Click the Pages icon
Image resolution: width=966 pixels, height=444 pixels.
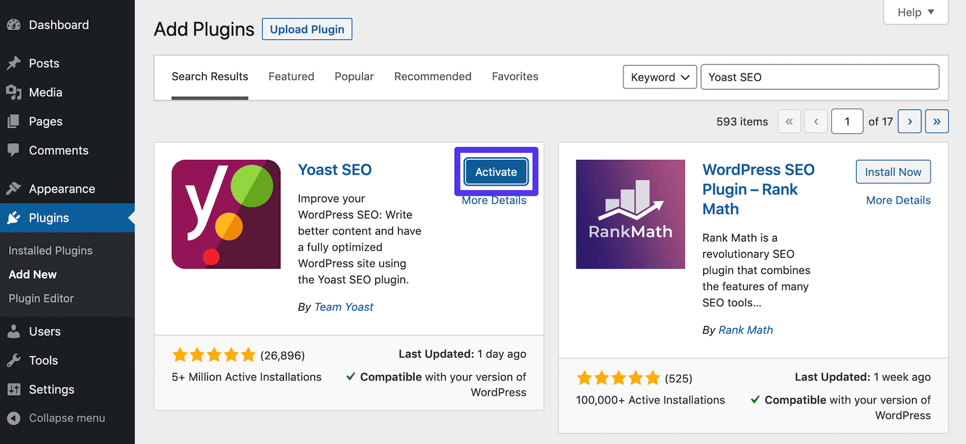tap(14, 121)
